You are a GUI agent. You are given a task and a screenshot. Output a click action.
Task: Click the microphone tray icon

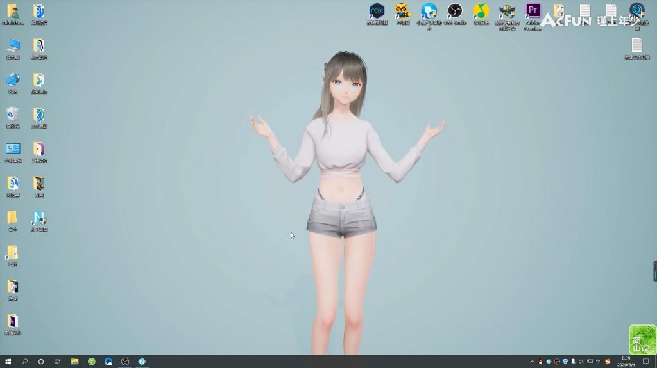(573, 362)
